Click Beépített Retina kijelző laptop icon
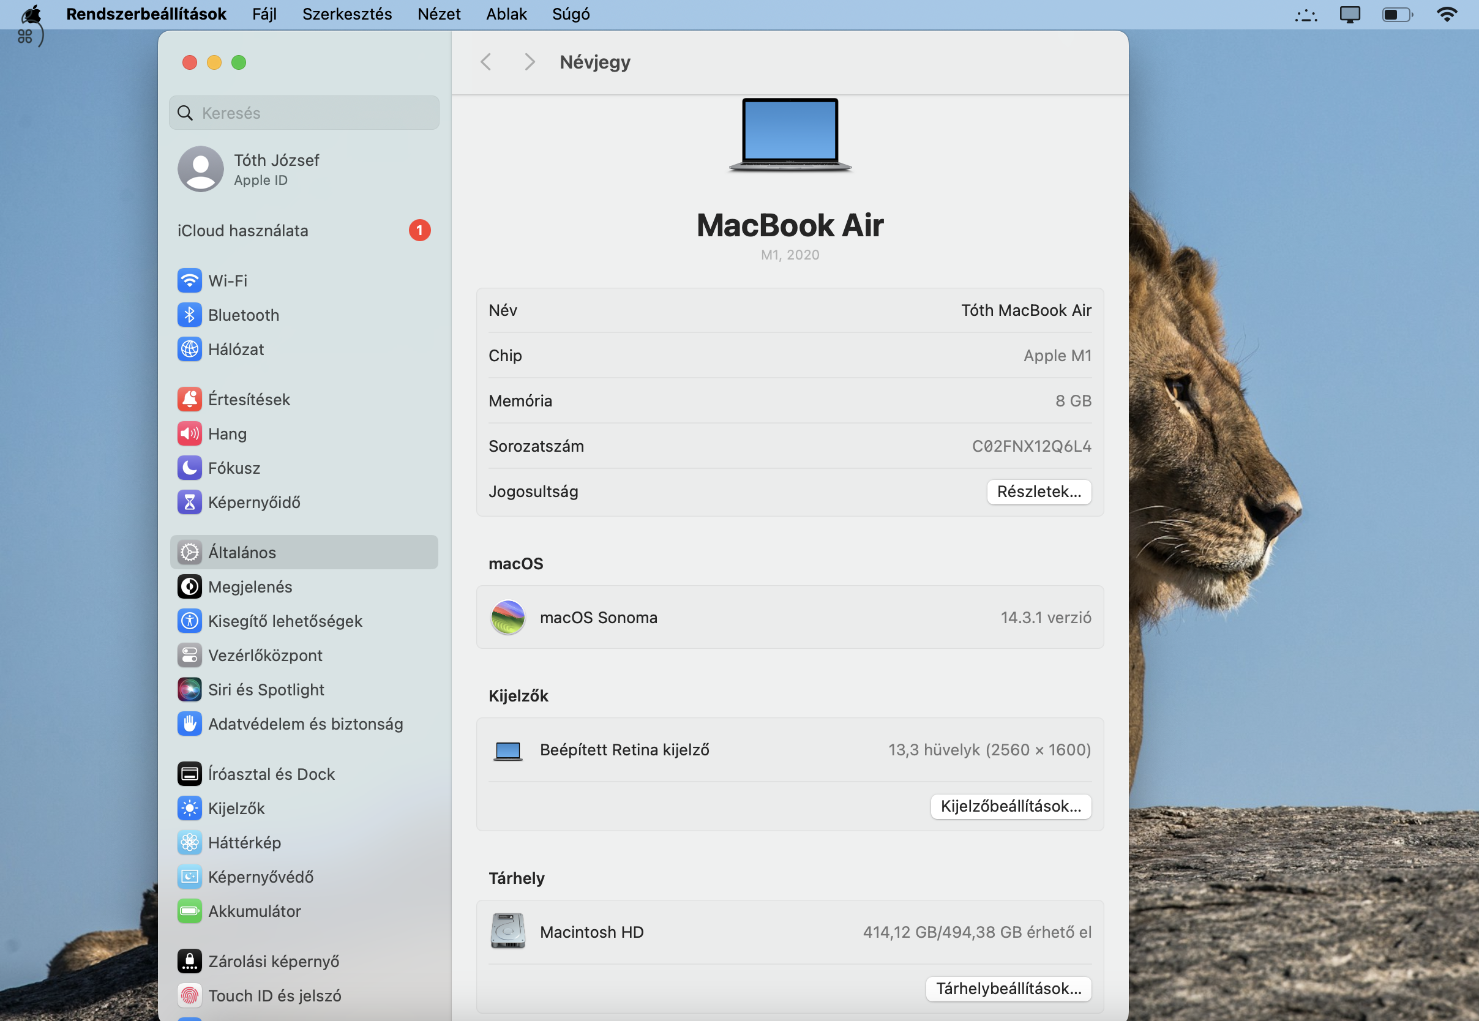The width and height of the screenshot is (1479, 1021). coord(508,750)
